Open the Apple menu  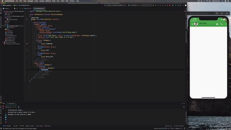click(3, 1)
